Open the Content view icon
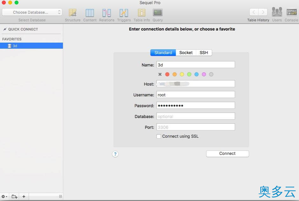Screen dimensions: 299x201 [x=90, y=13]
